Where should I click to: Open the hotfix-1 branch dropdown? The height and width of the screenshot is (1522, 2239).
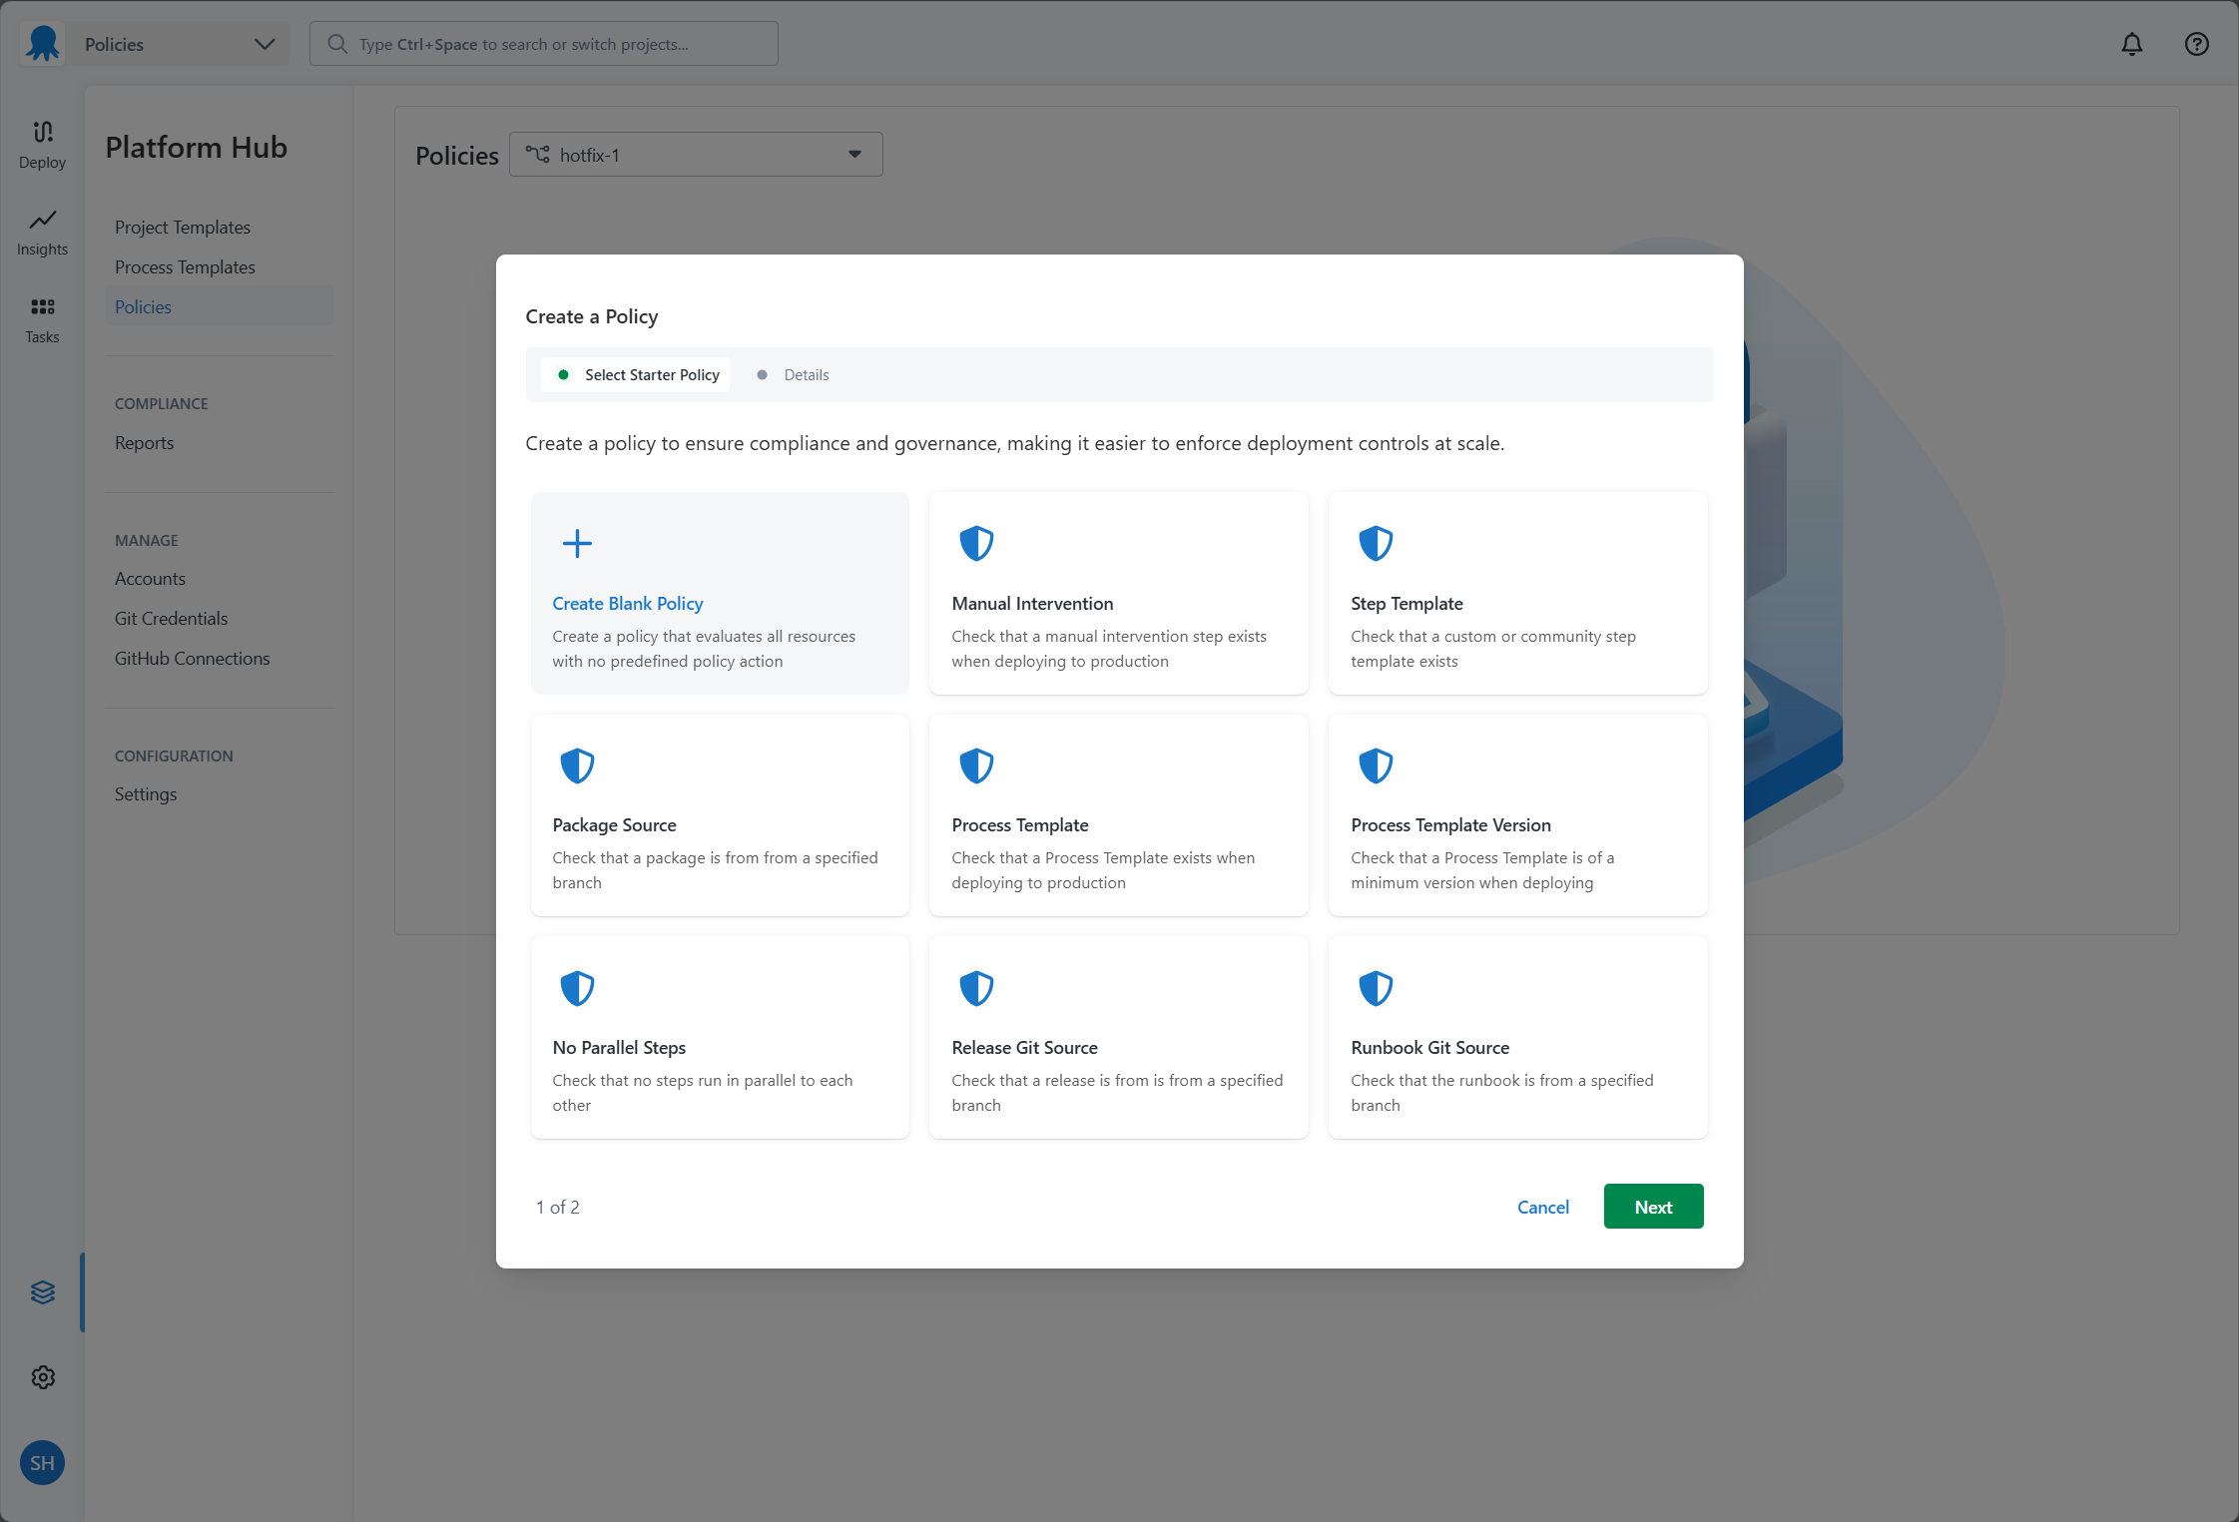coord(696,154)
